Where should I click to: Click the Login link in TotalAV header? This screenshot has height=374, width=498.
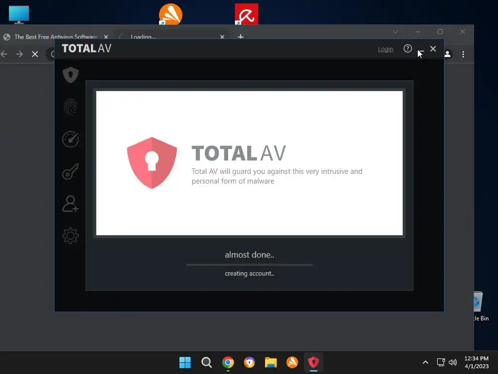[x=385, y=49]
